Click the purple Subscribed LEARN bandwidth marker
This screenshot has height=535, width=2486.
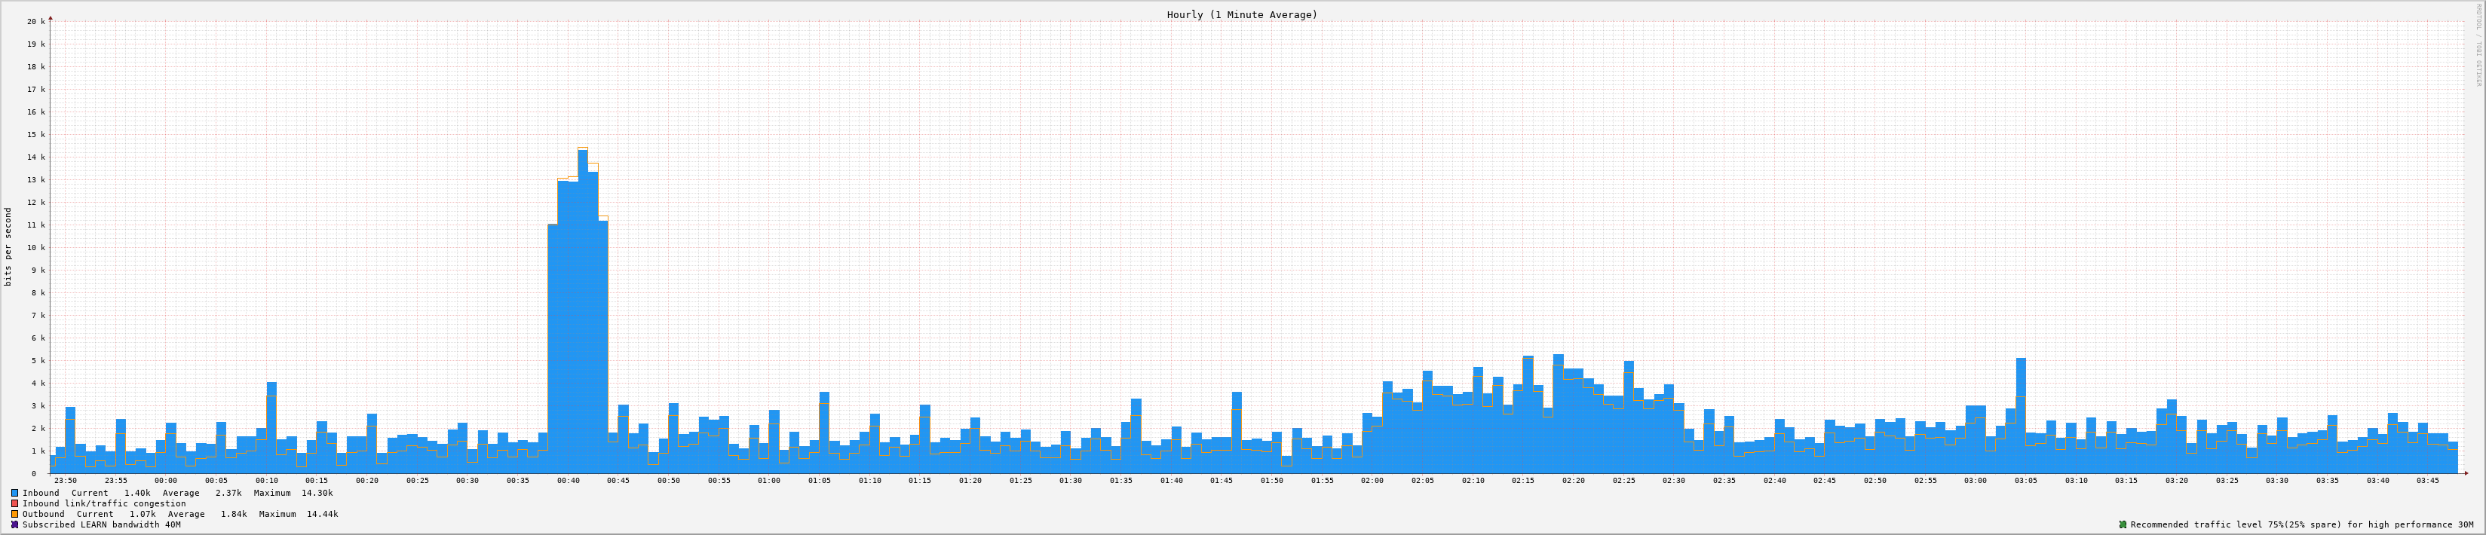14,524
